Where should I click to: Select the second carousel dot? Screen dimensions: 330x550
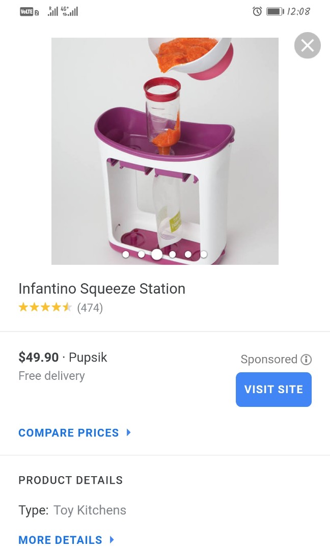[141, 254]
